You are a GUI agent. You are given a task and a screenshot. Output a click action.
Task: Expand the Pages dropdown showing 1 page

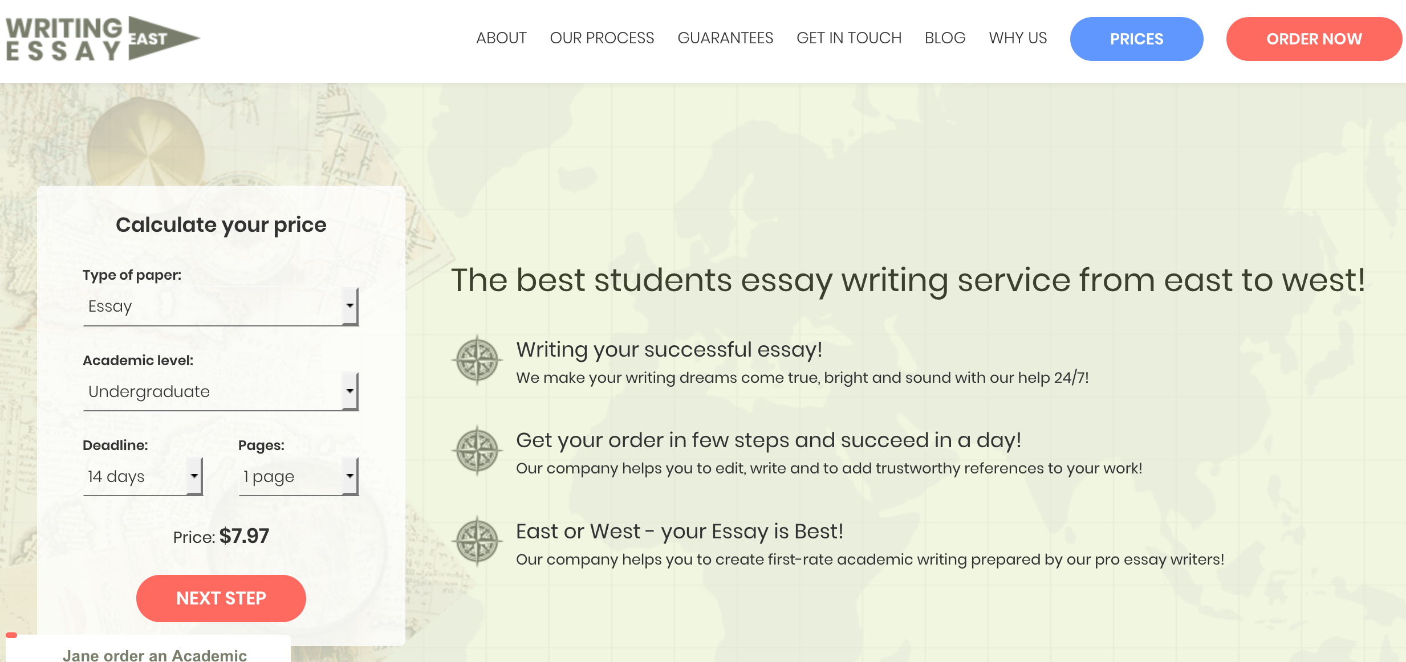[298, 476]
